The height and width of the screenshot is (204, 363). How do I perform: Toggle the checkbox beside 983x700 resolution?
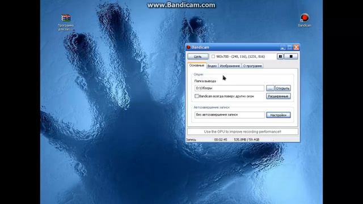coord(213,57)
